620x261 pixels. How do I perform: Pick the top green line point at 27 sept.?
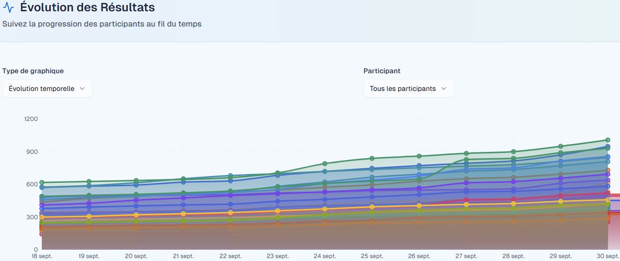466,154
